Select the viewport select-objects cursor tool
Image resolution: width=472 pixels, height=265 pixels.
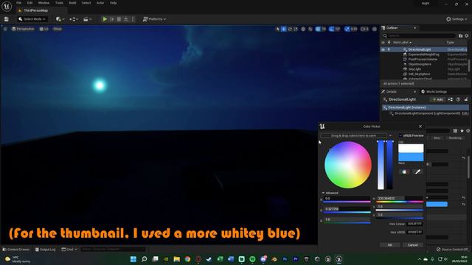tap(277, 29)
